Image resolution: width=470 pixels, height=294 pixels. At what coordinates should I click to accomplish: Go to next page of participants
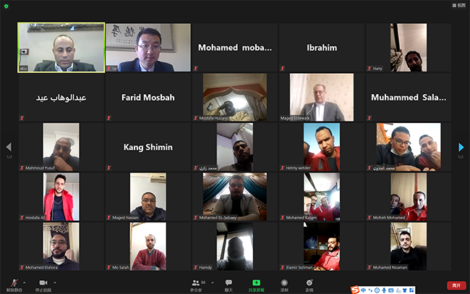coord(461,147)
